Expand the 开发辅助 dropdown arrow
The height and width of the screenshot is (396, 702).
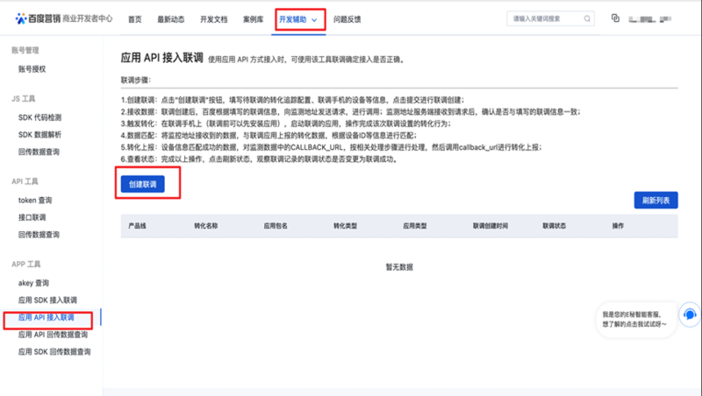coord(314,19)
